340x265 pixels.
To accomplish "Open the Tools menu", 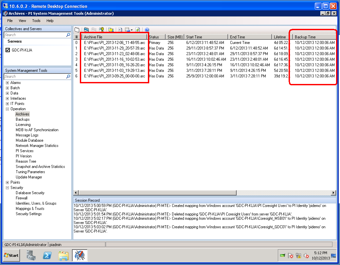I will [36, 20].
